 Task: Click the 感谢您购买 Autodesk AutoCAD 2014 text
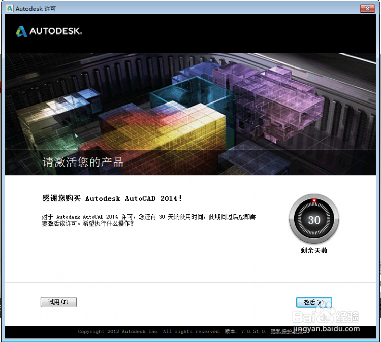pos(112,198)
